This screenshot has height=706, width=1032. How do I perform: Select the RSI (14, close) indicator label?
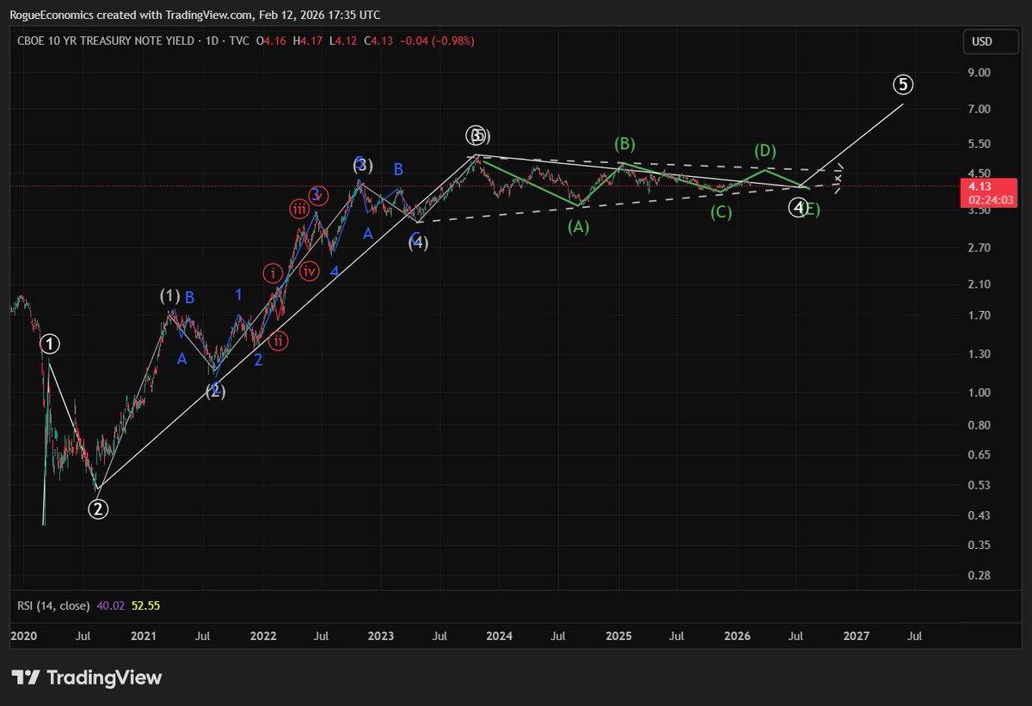point(53,606)
